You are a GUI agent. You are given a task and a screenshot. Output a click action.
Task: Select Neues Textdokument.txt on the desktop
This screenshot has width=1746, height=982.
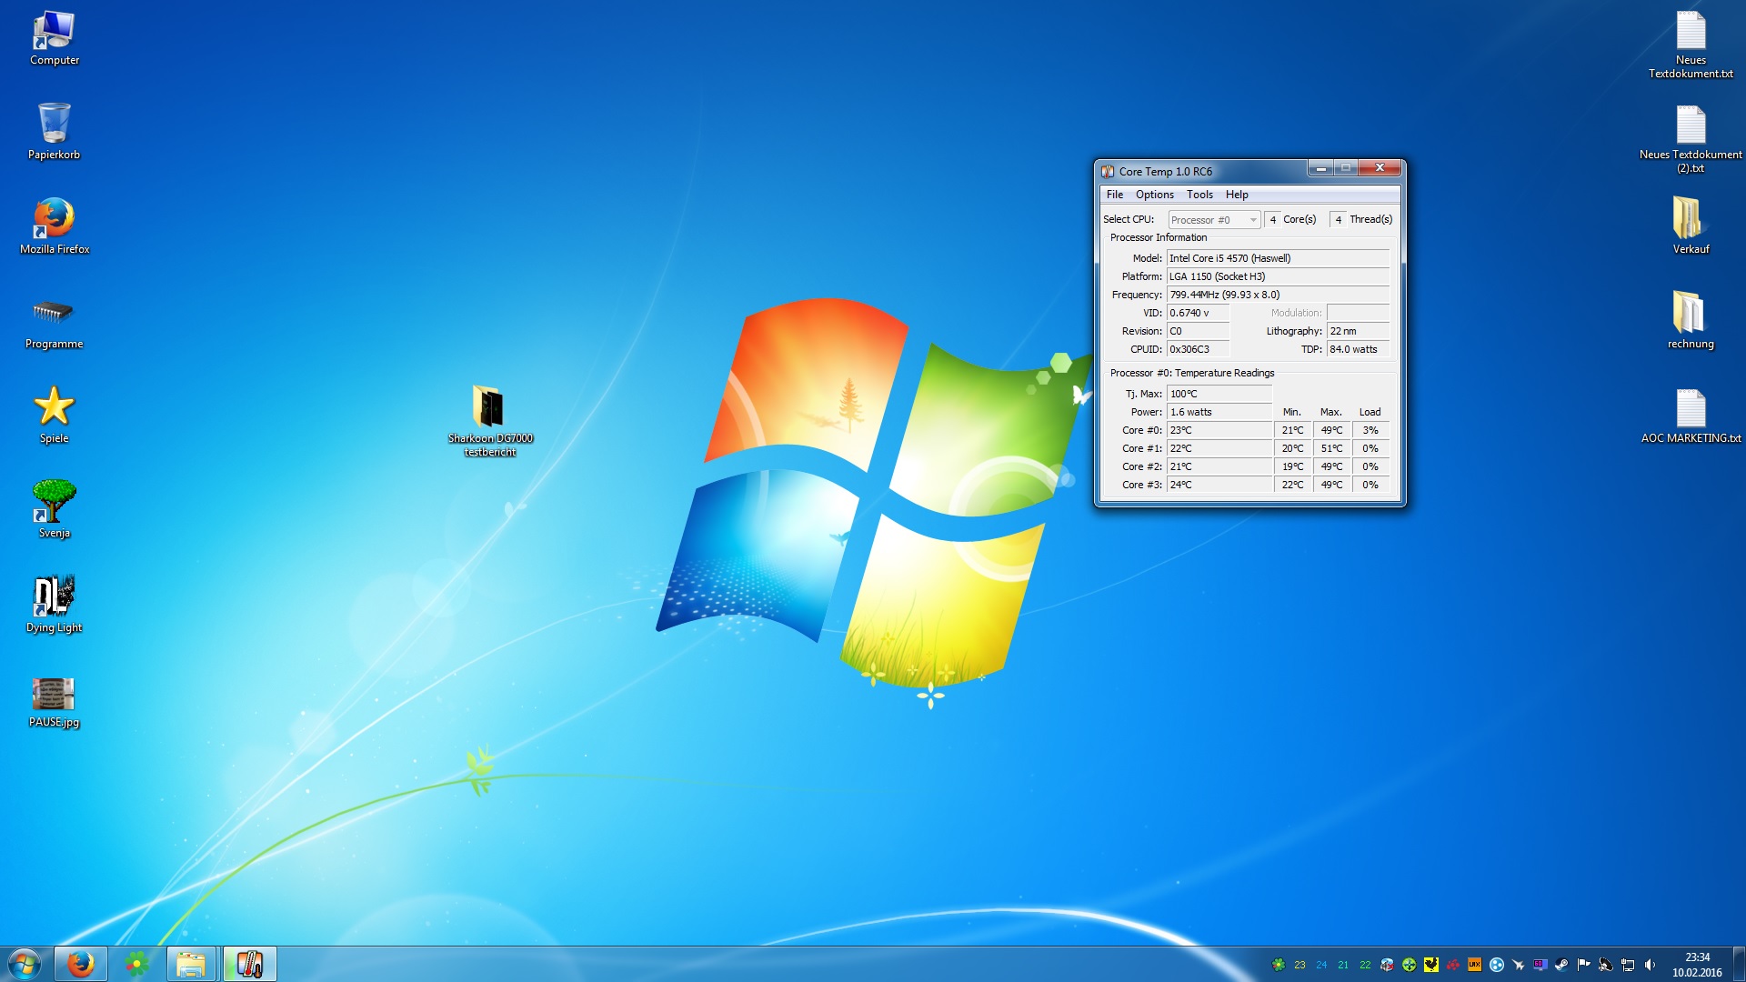click(1691, 45)
